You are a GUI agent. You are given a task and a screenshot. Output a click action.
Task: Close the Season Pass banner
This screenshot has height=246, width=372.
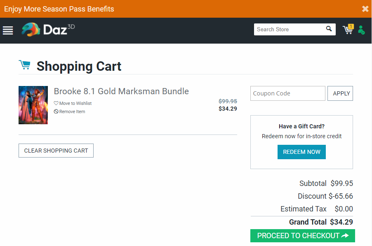(x=365, y=9)
